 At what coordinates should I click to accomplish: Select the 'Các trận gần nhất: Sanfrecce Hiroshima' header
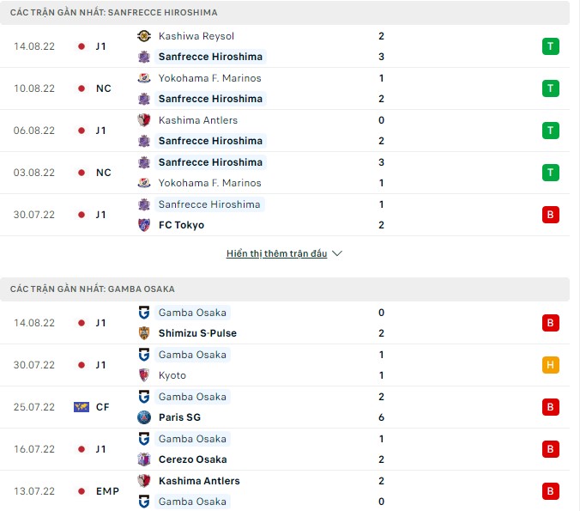point(113,13)
